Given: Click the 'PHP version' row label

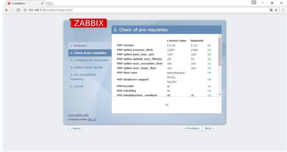Looking at the screenshot, I should 125,45.
